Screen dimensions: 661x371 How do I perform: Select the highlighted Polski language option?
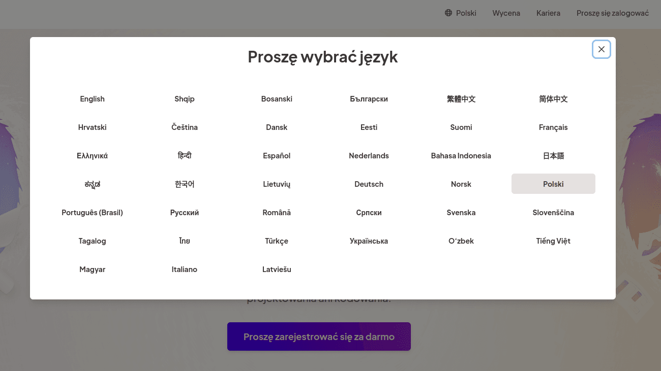pyautogui.click(x=553, y=184)
